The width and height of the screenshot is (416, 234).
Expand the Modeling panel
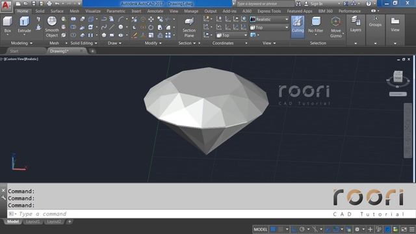[21, 43]
